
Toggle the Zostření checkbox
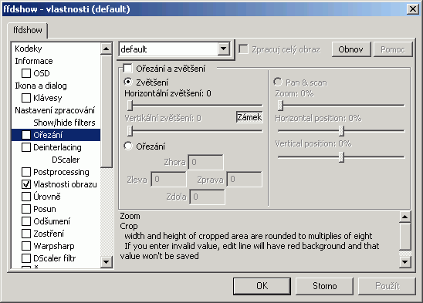point(26,234)
